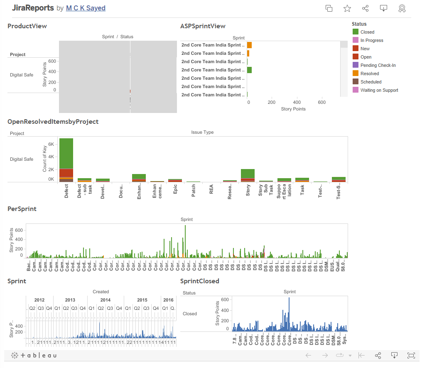Image resolution: width=427 pixels, height=368 pixels.
Task: Open the share options from the top toolbar
Action: (365, 8)
